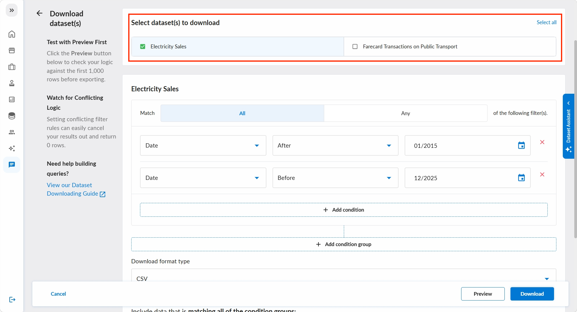Go back with the left arrow icon
This screenshot has width=577, height=312.
39,13
